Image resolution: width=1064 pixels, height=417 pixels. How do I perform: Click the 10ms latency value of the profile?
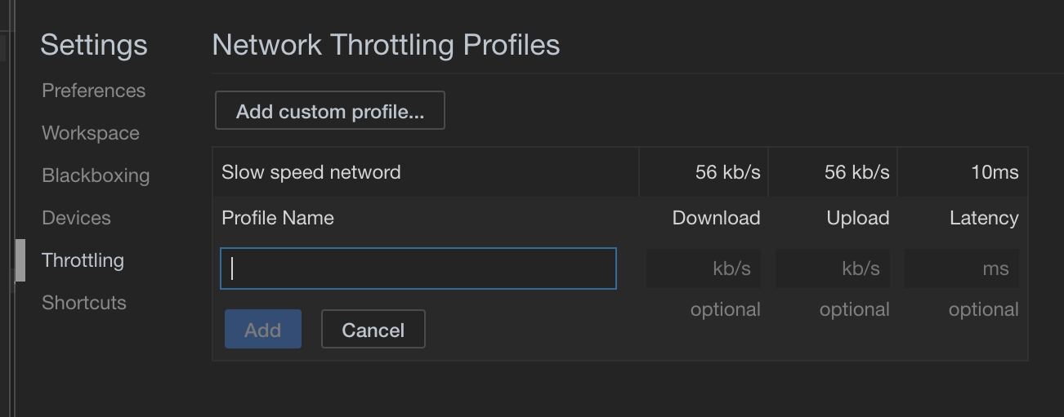point(995,172)
